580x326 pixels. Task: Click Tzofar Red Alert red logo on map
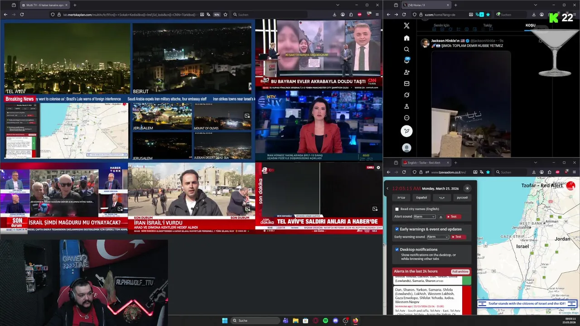coord(570,186)
